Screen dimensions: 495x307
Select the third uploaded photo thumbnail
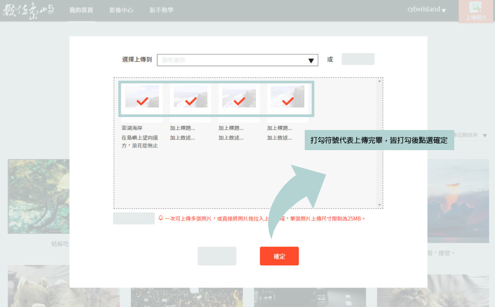[x=239, y=96]
